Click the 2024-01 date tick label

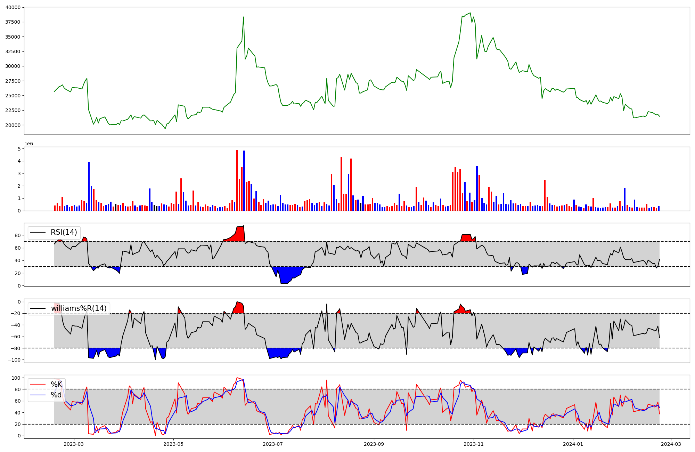(573, 444)
